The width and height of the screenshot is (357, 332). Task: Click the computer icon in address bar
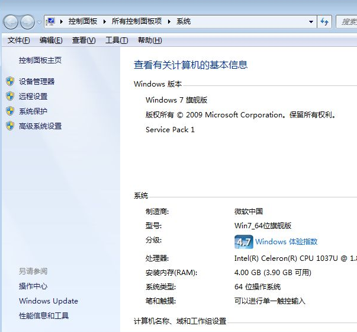click(50, 22)
